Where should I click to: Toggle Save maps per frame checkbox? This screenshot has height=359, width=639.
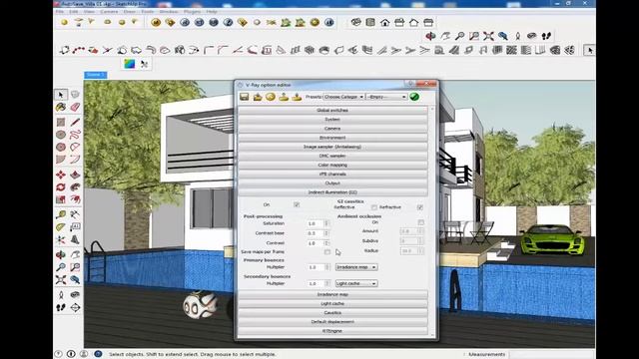coord(326,252)
